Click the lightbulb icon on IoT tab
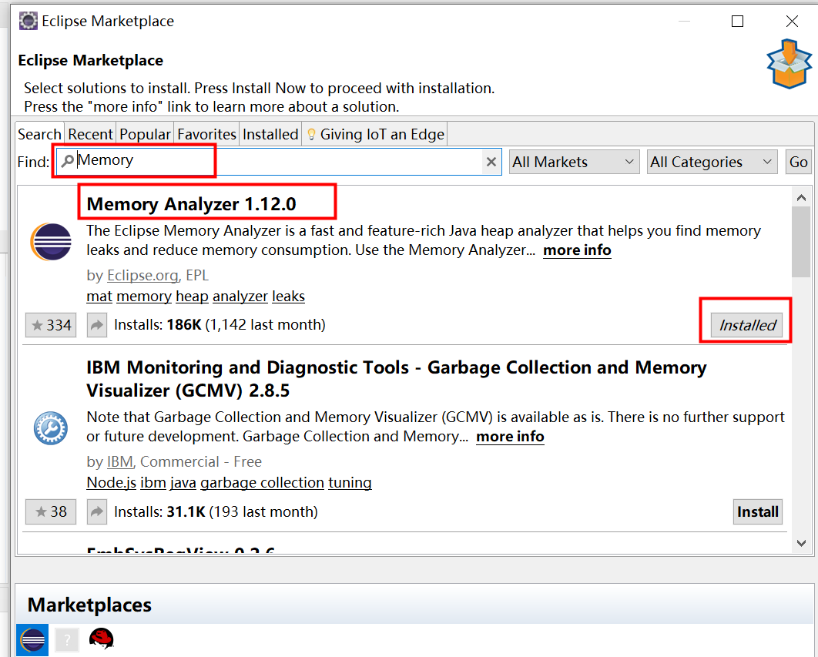 (x=311, y=135)
